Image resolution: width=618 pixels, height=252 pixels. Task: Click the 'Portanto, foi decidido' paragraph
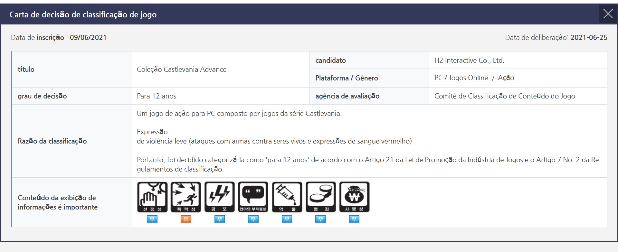pos(368,164)
